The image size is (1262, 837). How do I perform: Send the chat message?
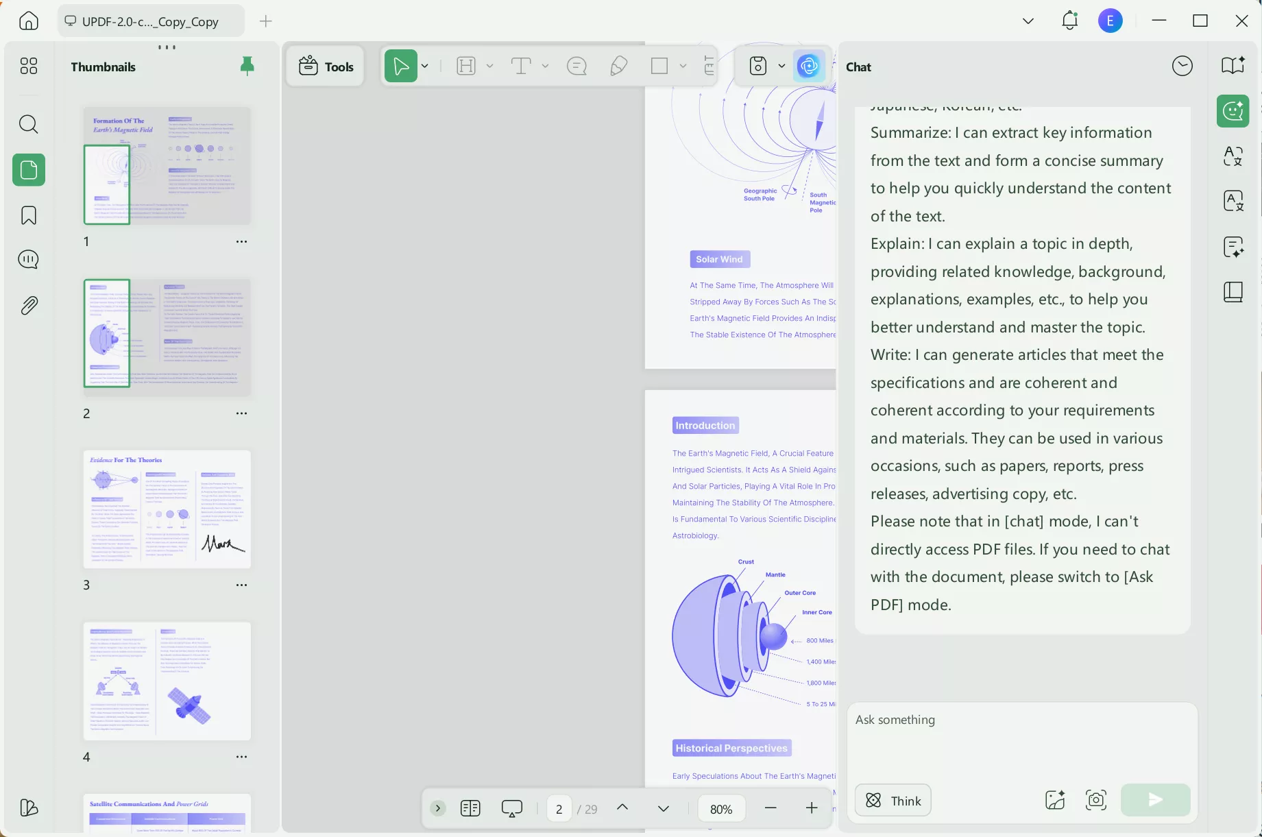tap(1156, 800)
